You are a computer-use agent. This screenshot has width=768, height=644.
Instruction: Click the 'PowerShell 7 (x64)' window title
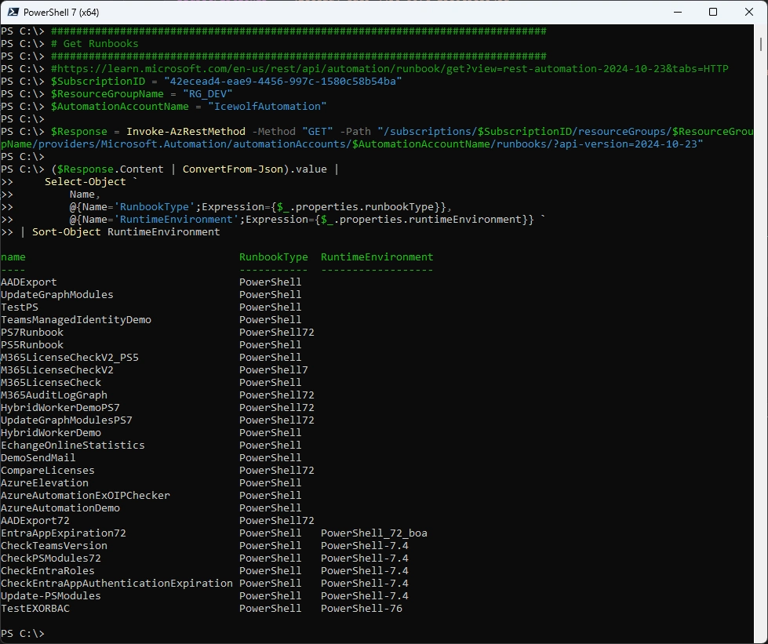pyautogui.click(x=61, y=13)
